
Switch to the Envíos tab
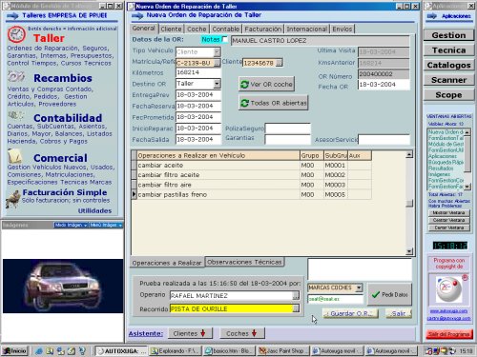[x=342, y=29]
